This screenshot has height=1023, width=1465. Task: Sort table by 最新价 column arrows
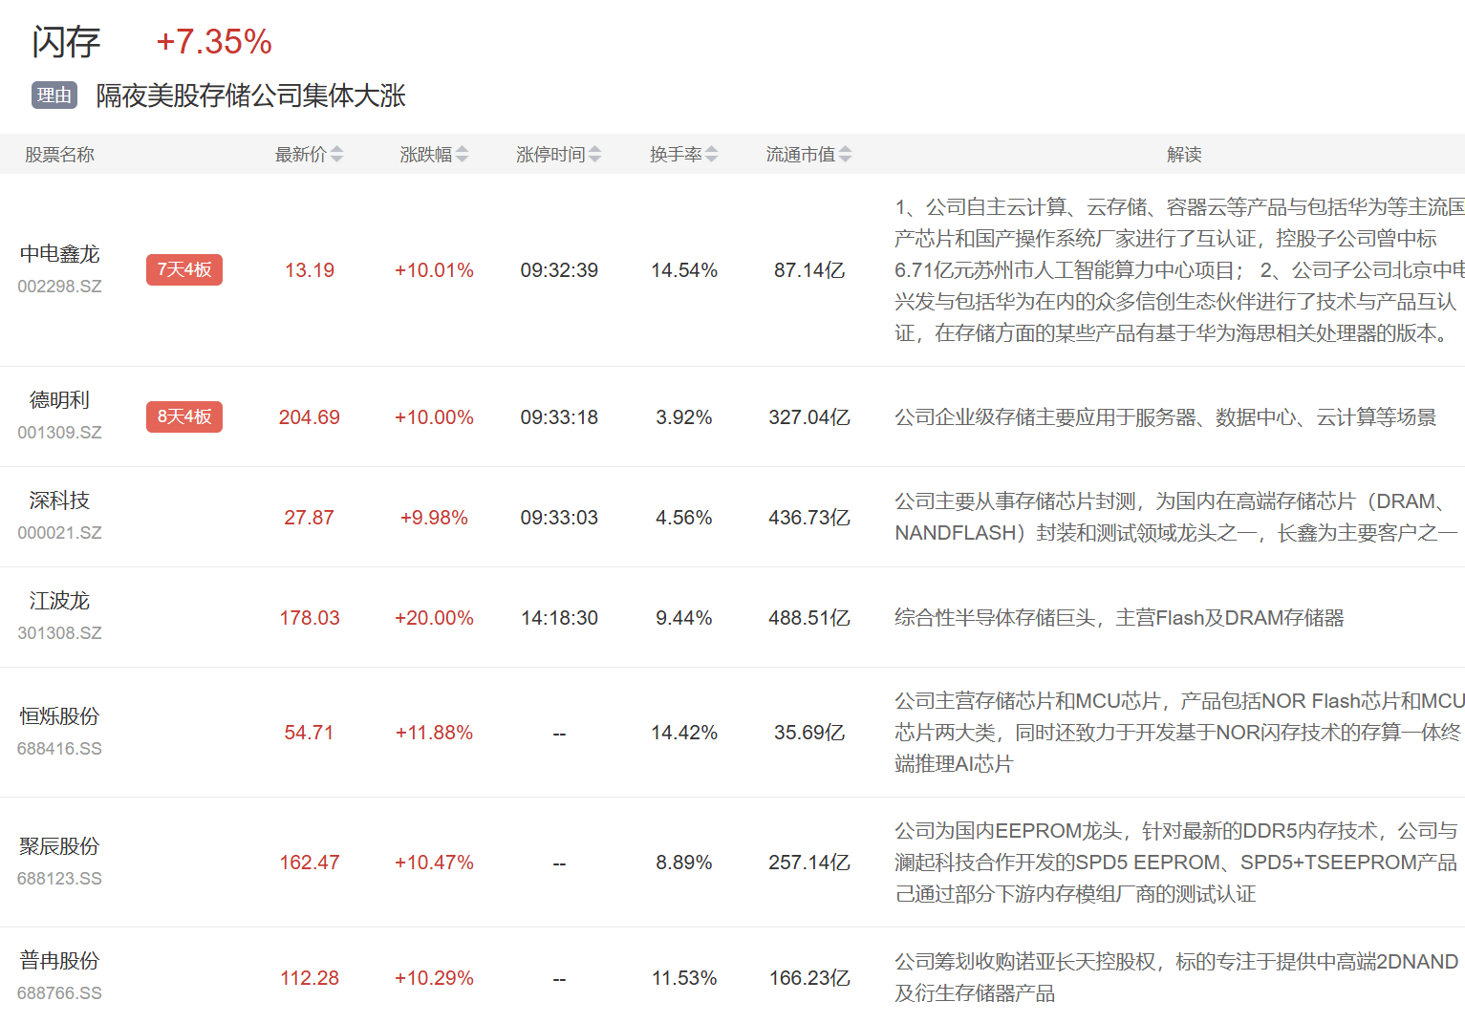tap(336, 155)
